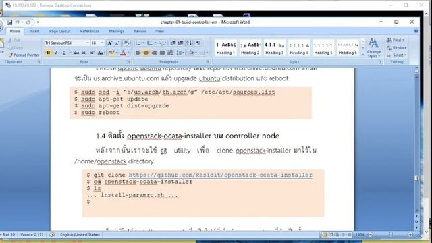432x243 pixels.
Task: Open the Font dialog launcher
Action: point(128,62)
